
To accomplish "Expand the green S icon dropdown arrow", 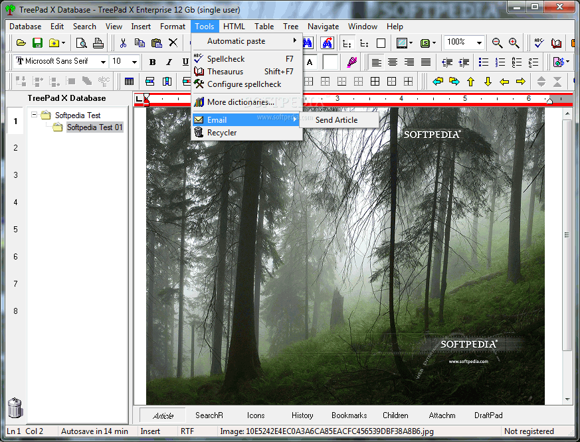I will click(x=435, y=43).
